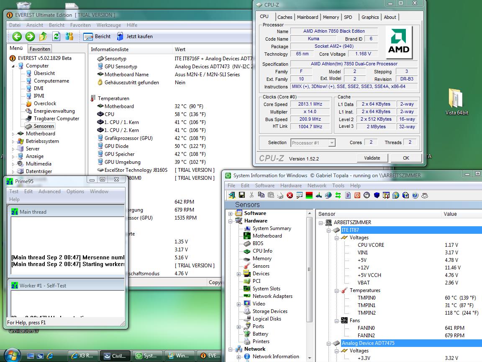Click SIW tools options toolbar icon
This screenshot has height=362, width=482.
[386, 195]
